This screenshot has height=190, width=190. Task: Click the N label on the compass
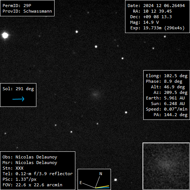pyautogui.click(x=101, y=174)
